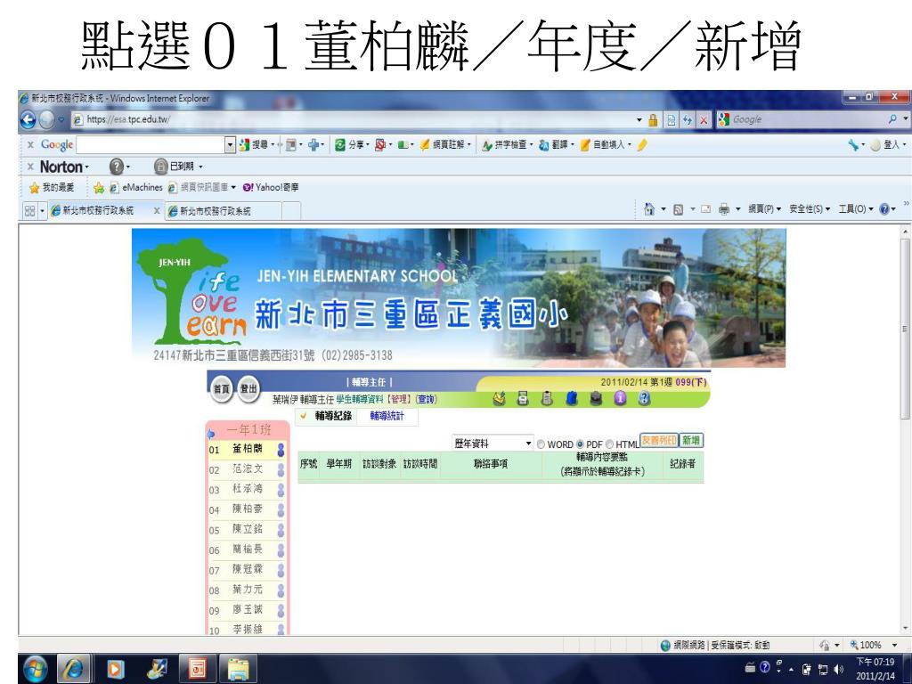The height and width of the screenshot is (684, 912).
Task: Select the WORD radio button
Action: pos(541,444)
